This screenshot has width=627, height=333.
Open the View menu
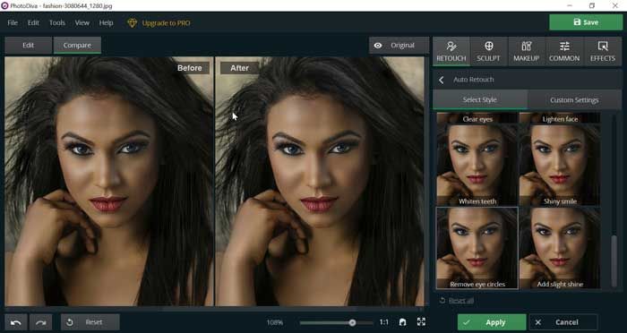(82, 22)
